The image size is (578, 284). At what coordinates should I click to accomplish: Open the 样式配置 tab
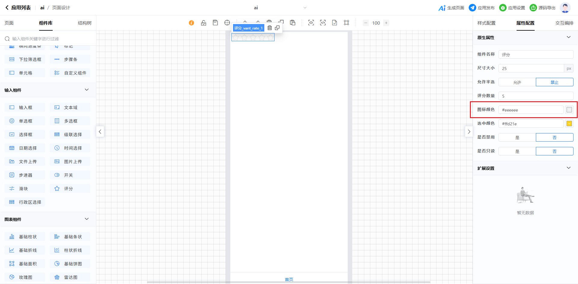tap(486, 23)
